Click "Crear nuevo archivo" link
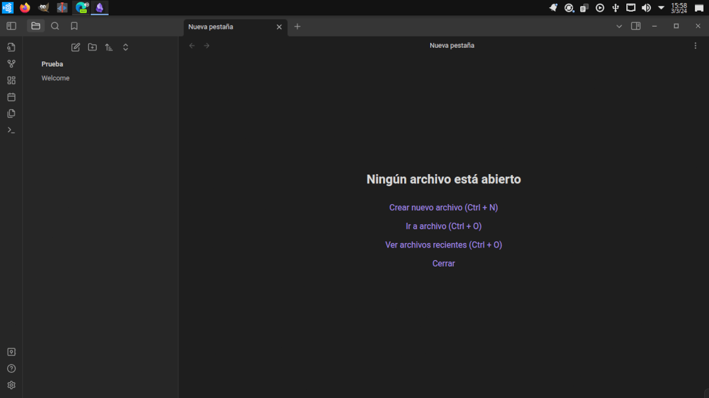Screen dimensions: 709x398 [x=443, y=208]
